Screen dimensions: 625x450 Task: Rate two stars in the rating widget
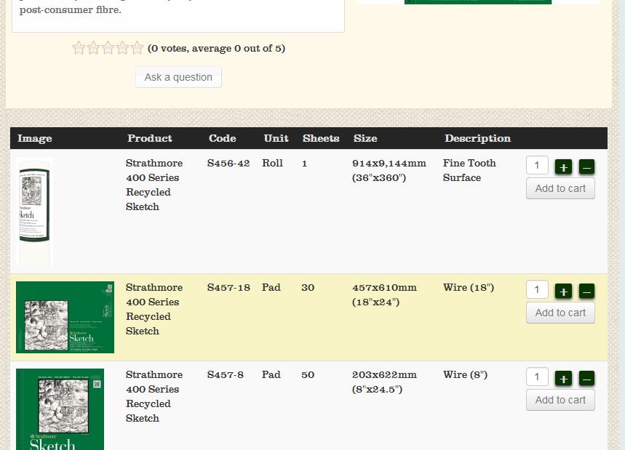pos(93,48)
